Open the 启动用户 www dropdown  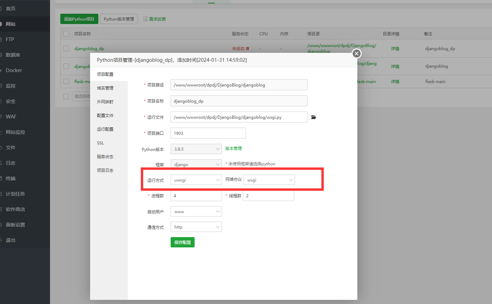(196, 211)
